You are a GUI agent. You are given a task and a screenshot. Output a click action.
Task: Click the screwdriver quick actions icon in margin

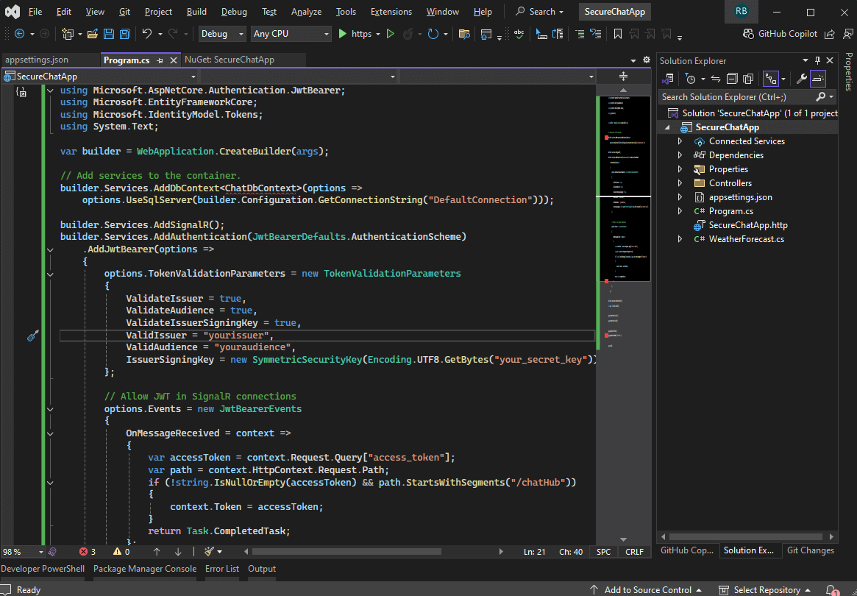(32, 336)
